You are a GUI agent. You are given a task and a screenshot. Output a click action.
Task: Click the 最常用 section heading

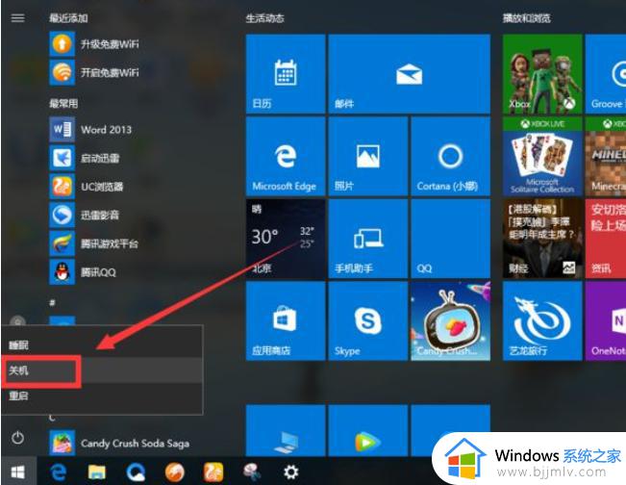tap(63, 104)
